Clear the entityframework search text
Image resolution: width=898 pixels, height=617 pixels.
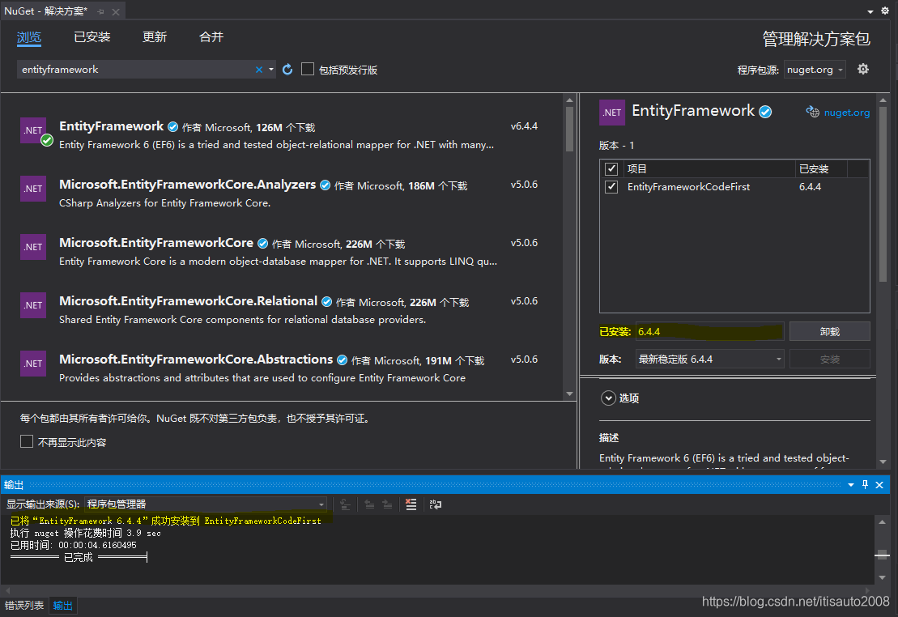[259, 70]
